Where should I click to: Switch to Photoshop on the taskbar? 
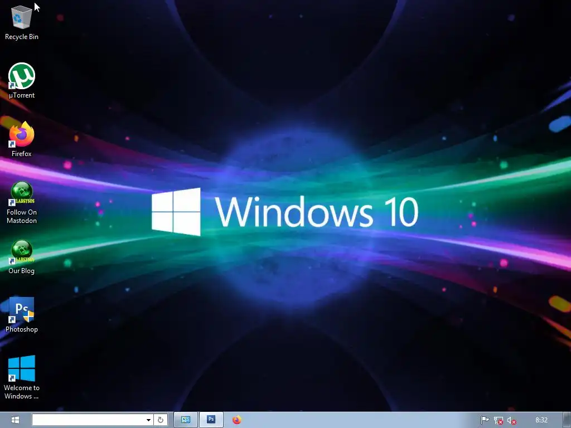(211, 420)
